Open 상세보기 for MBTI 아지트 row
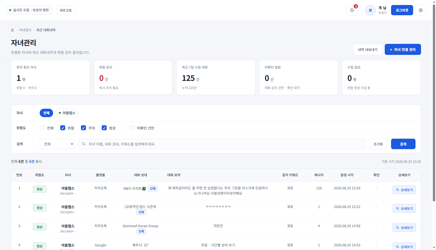Image resolution: width=436 pixels, height=250 pixels. click(404, 190)
